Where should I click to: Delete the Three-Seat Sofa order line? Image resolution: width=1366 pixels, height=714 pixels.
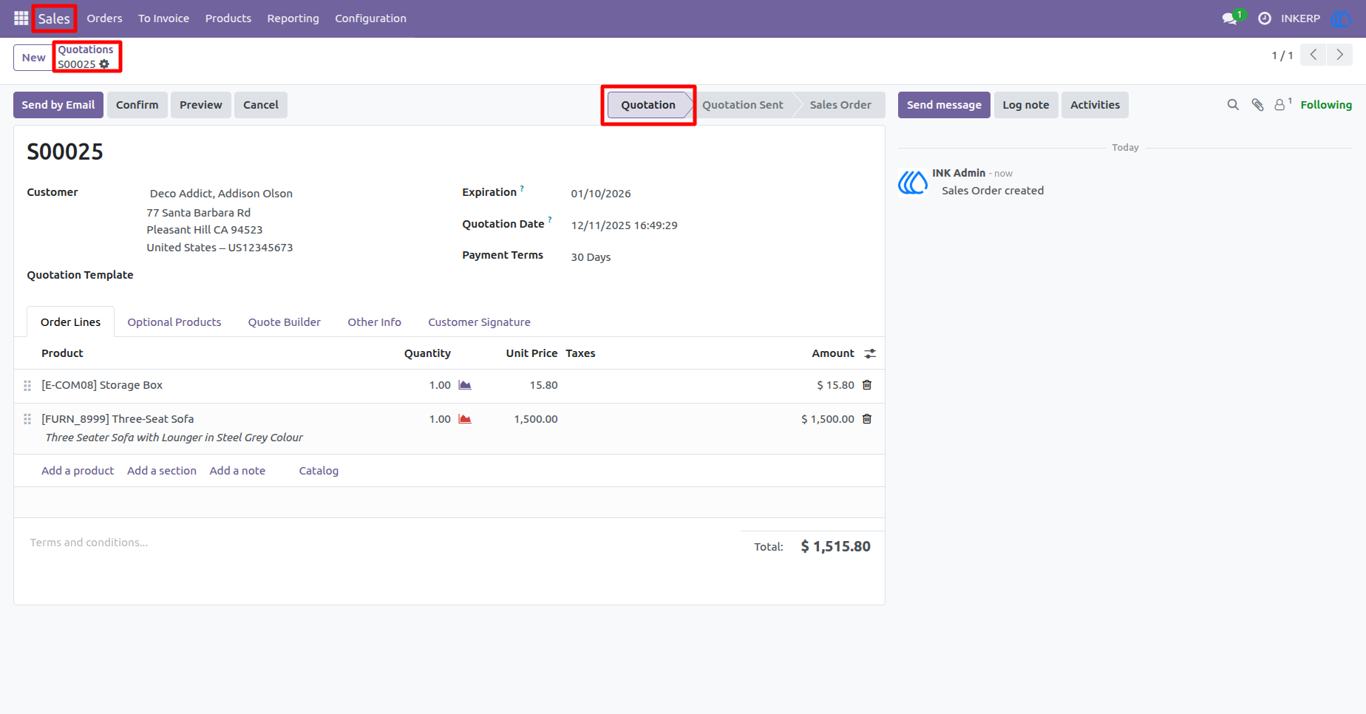867,419
